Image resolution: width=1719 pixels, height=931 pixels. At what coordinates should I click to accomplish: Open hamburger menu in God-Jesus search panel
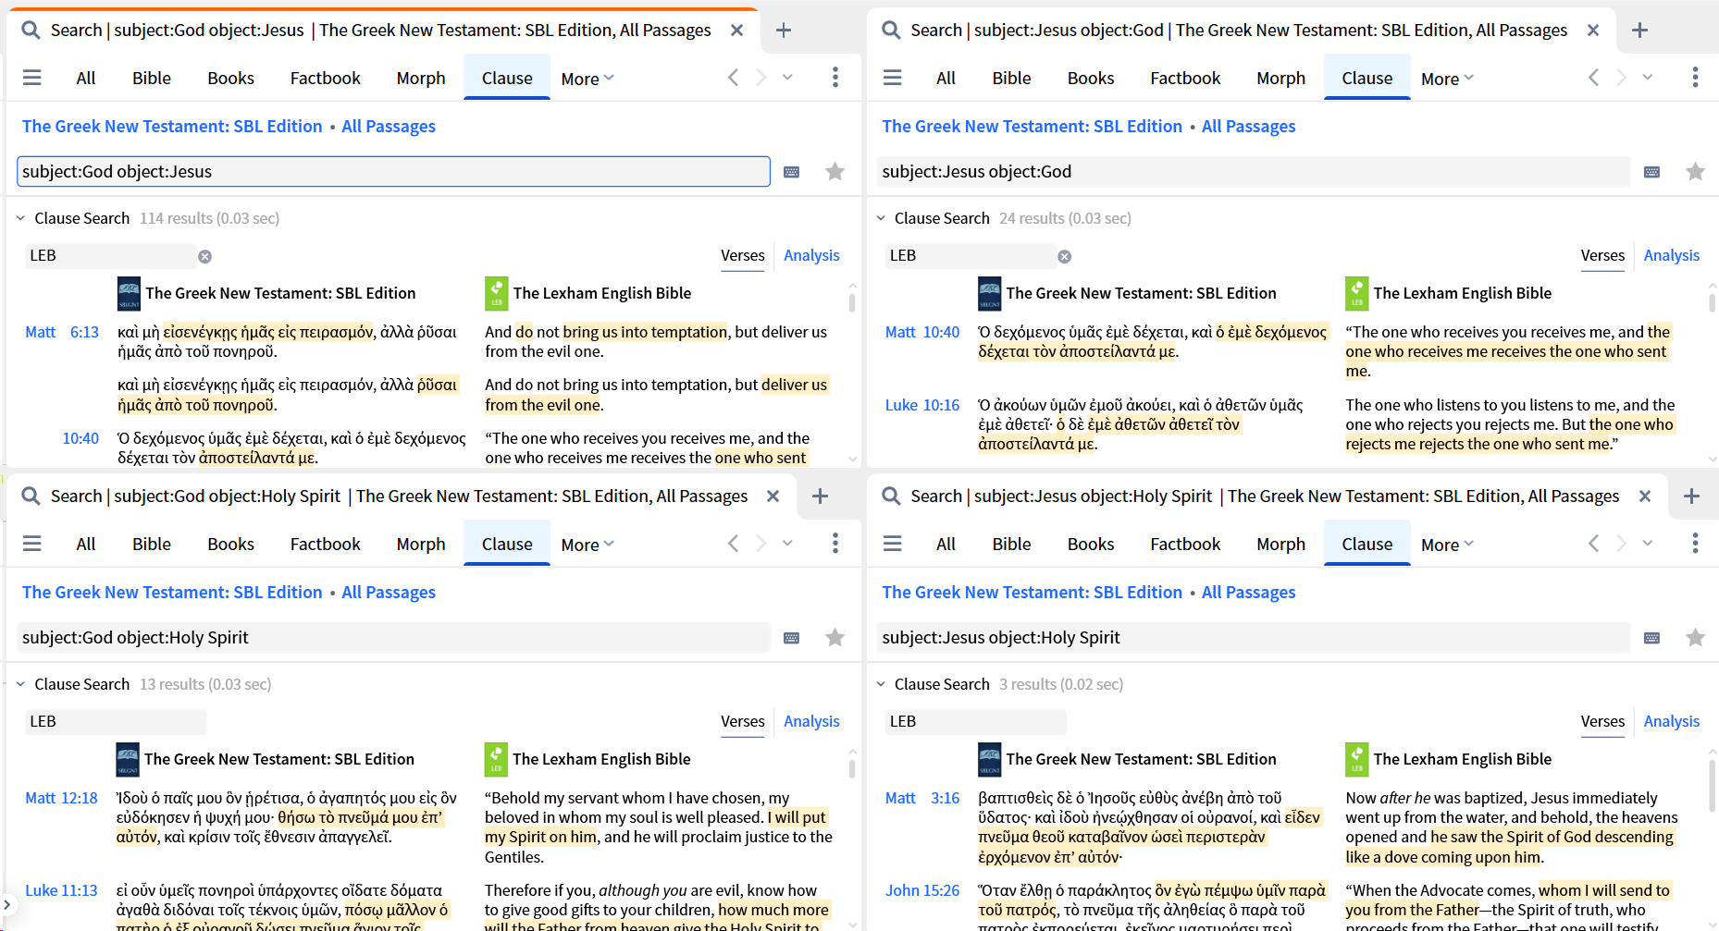[32, 78]
